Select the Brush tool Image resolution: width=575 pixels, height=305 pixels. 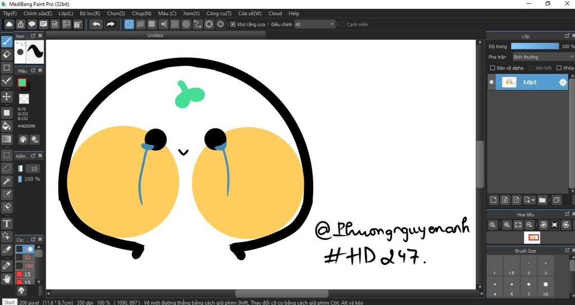(x=7, y=41)
